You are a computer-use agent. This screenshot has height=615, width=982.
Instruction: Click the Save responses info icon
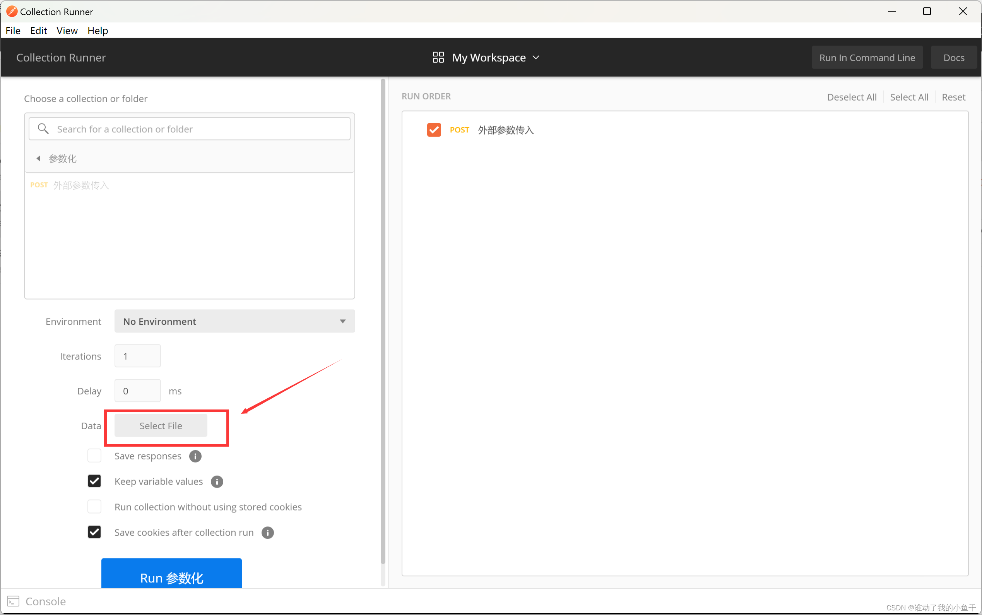pos(195,456)
